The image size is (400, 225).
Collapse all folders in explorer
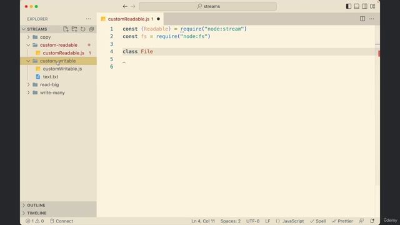click(92, 29)
